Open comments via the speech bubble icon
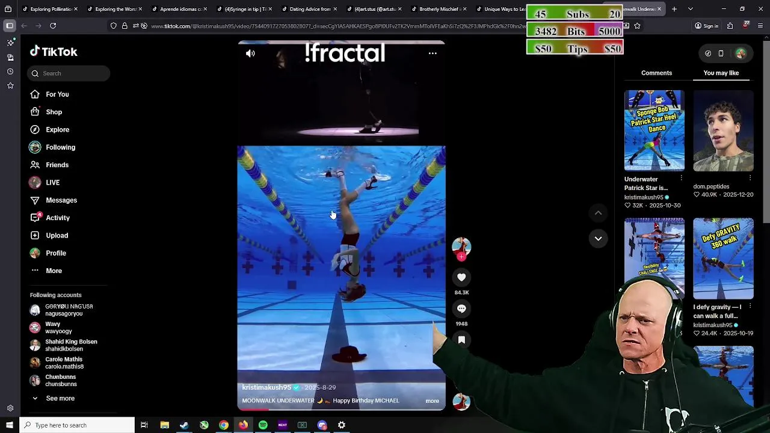The height and width of the screenshot is (433, 770). point(461,309)
